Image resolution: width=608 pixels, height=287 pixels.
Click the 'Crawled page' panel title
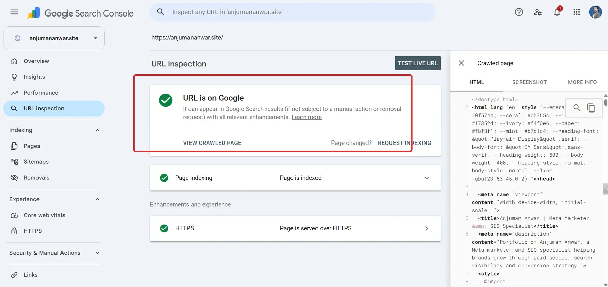click(x=495, y=63)
